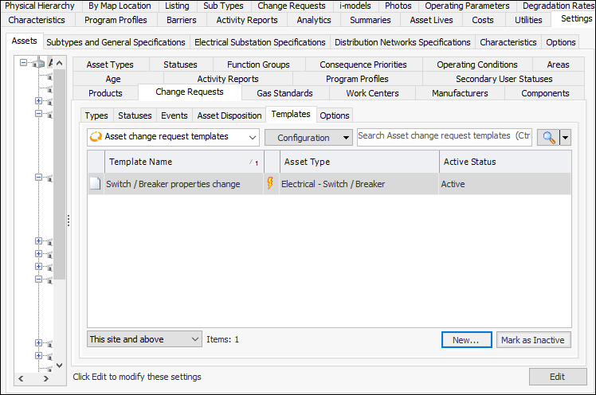This screenshot has height=395, width=596.
Task: Open the Photos tab
Action: click(x=398, y=6)
